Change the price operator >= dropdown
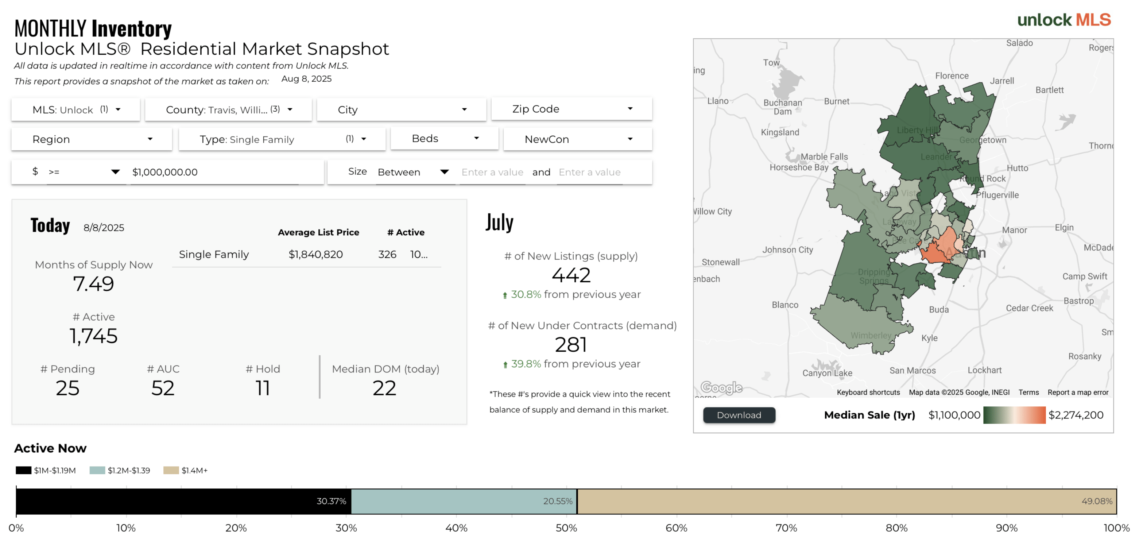The width and height of the screenshot is (1143, 545). point(84,172)
